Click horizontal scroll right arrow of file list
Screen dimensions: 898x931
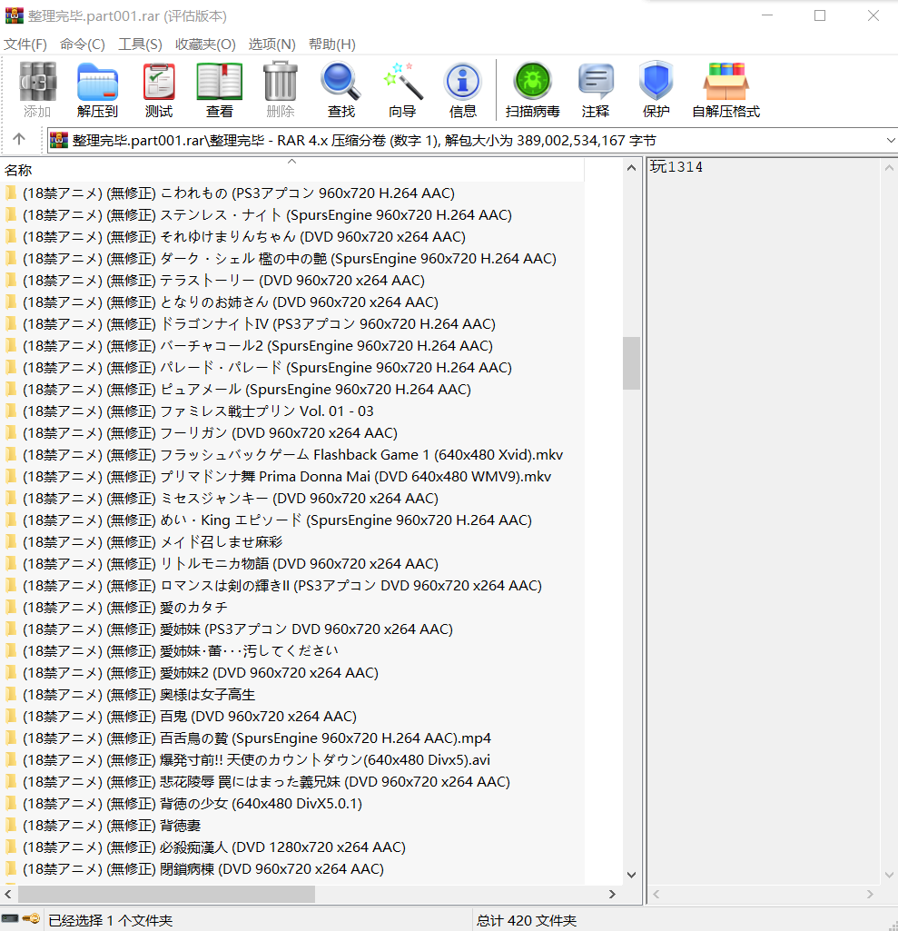click(x=612, y=894)
